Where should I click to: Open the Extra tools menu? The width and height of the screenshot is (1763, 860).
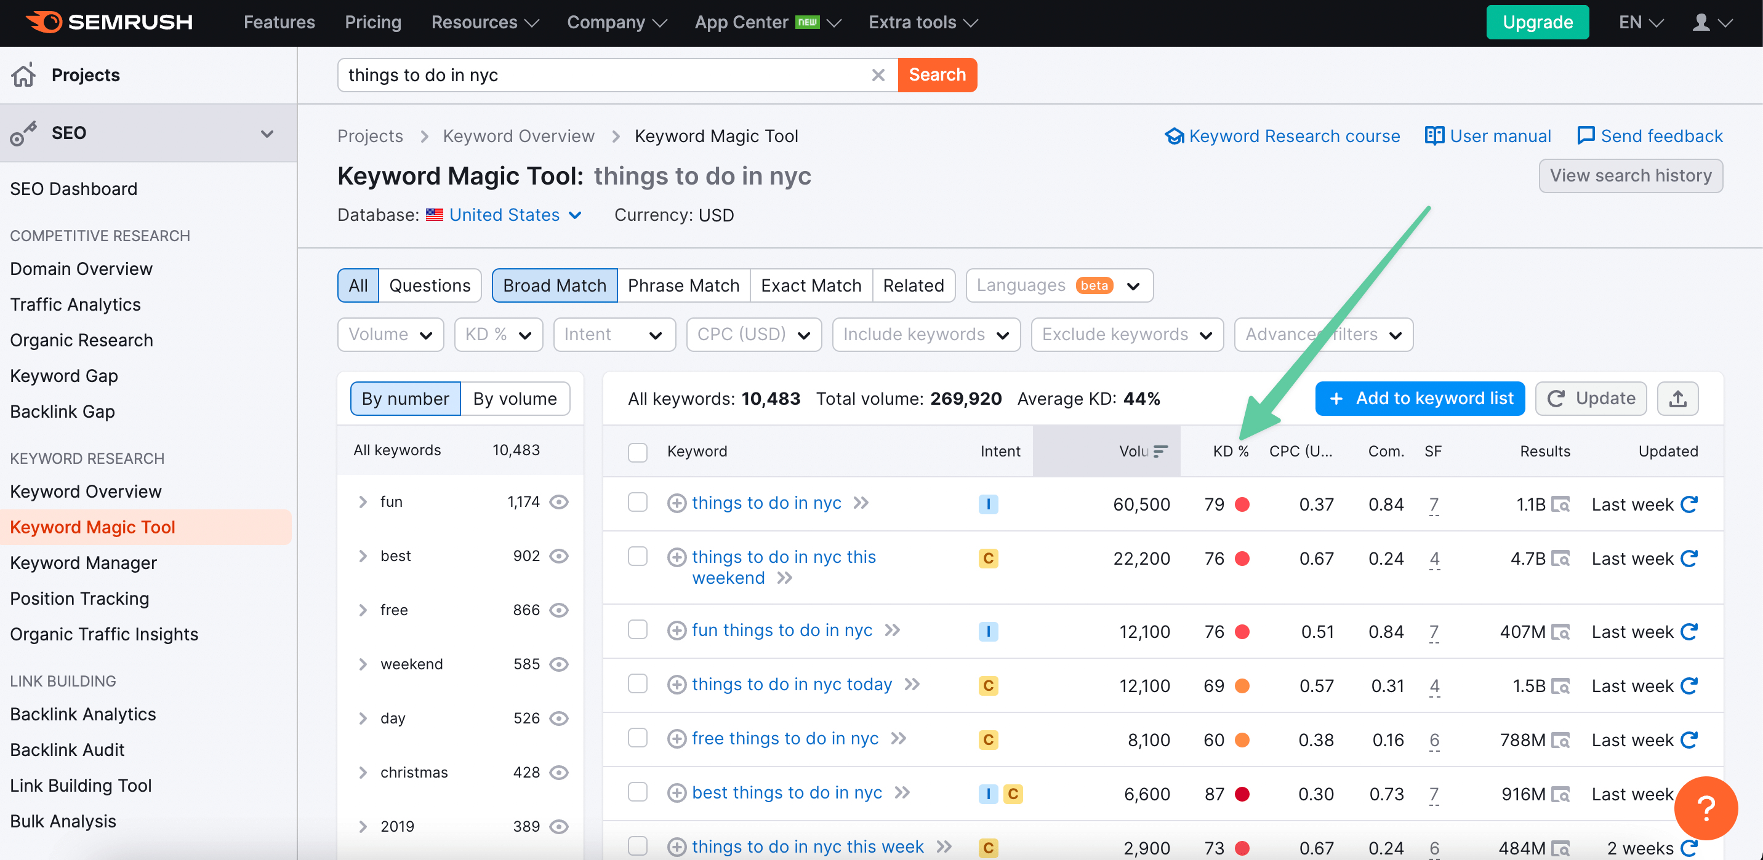[923, 22]
